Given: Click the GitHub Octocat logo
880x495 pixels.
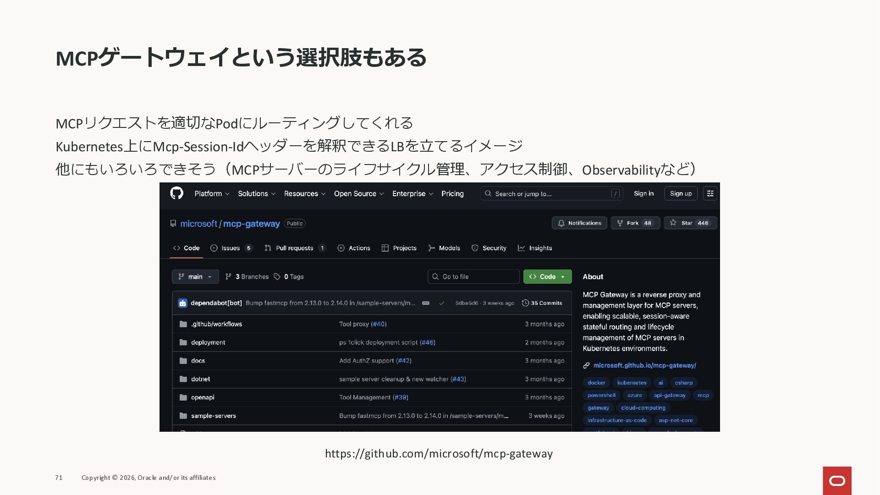Looking at the screenshot, I should coord(176,193).
